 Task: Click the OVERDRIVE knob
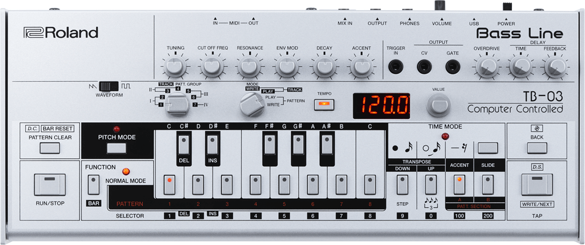487,67
